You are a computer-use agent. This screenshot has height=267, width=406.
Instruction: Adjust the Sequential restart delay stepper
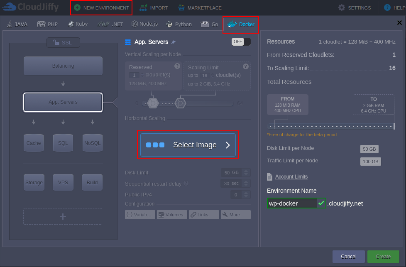[x=246, y=184]
